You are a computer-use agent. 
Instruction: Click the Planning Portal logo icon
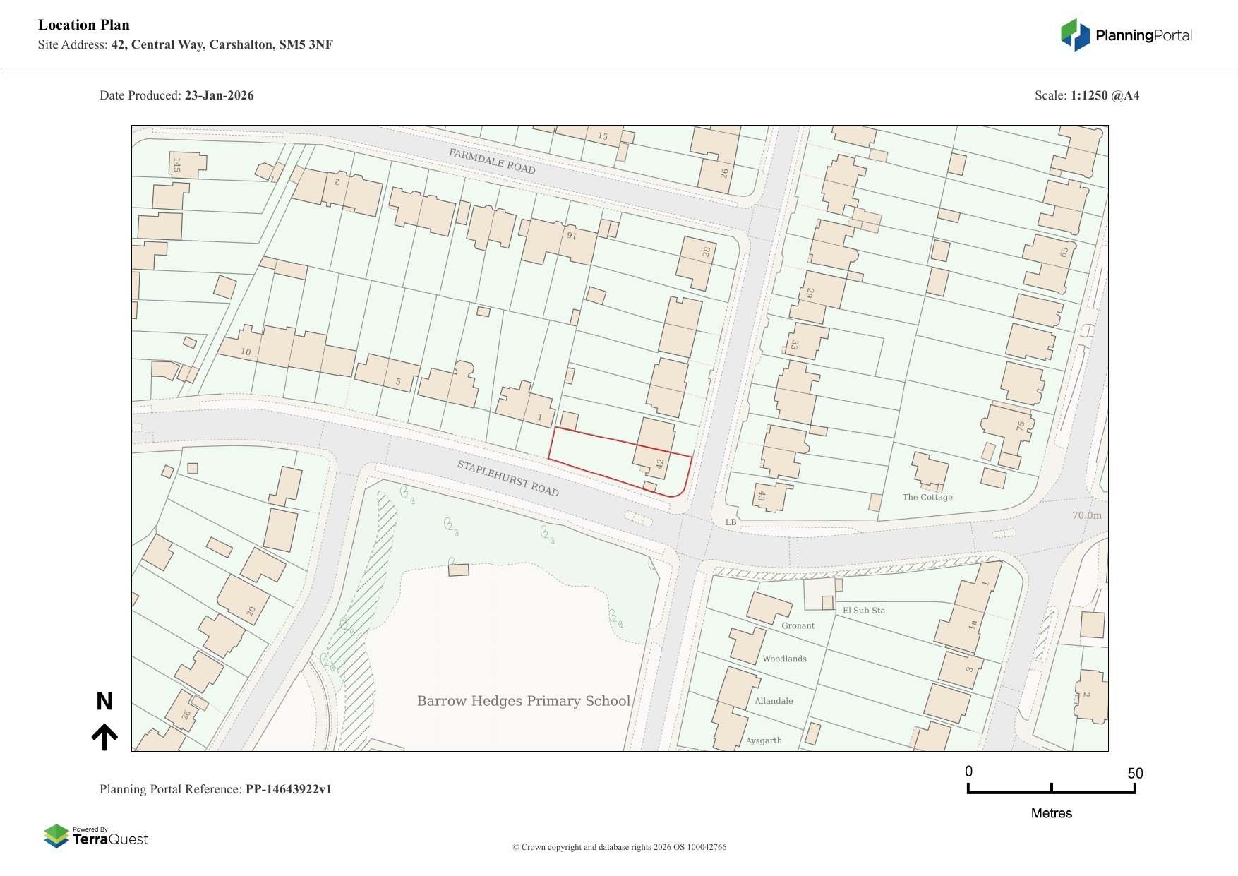click(1075, 35)
